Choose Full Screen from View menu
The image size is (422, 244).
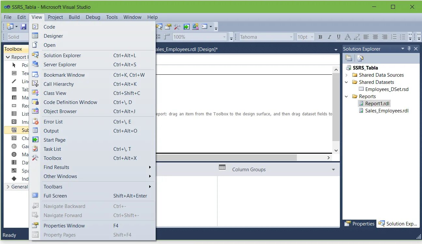(93, 196)
